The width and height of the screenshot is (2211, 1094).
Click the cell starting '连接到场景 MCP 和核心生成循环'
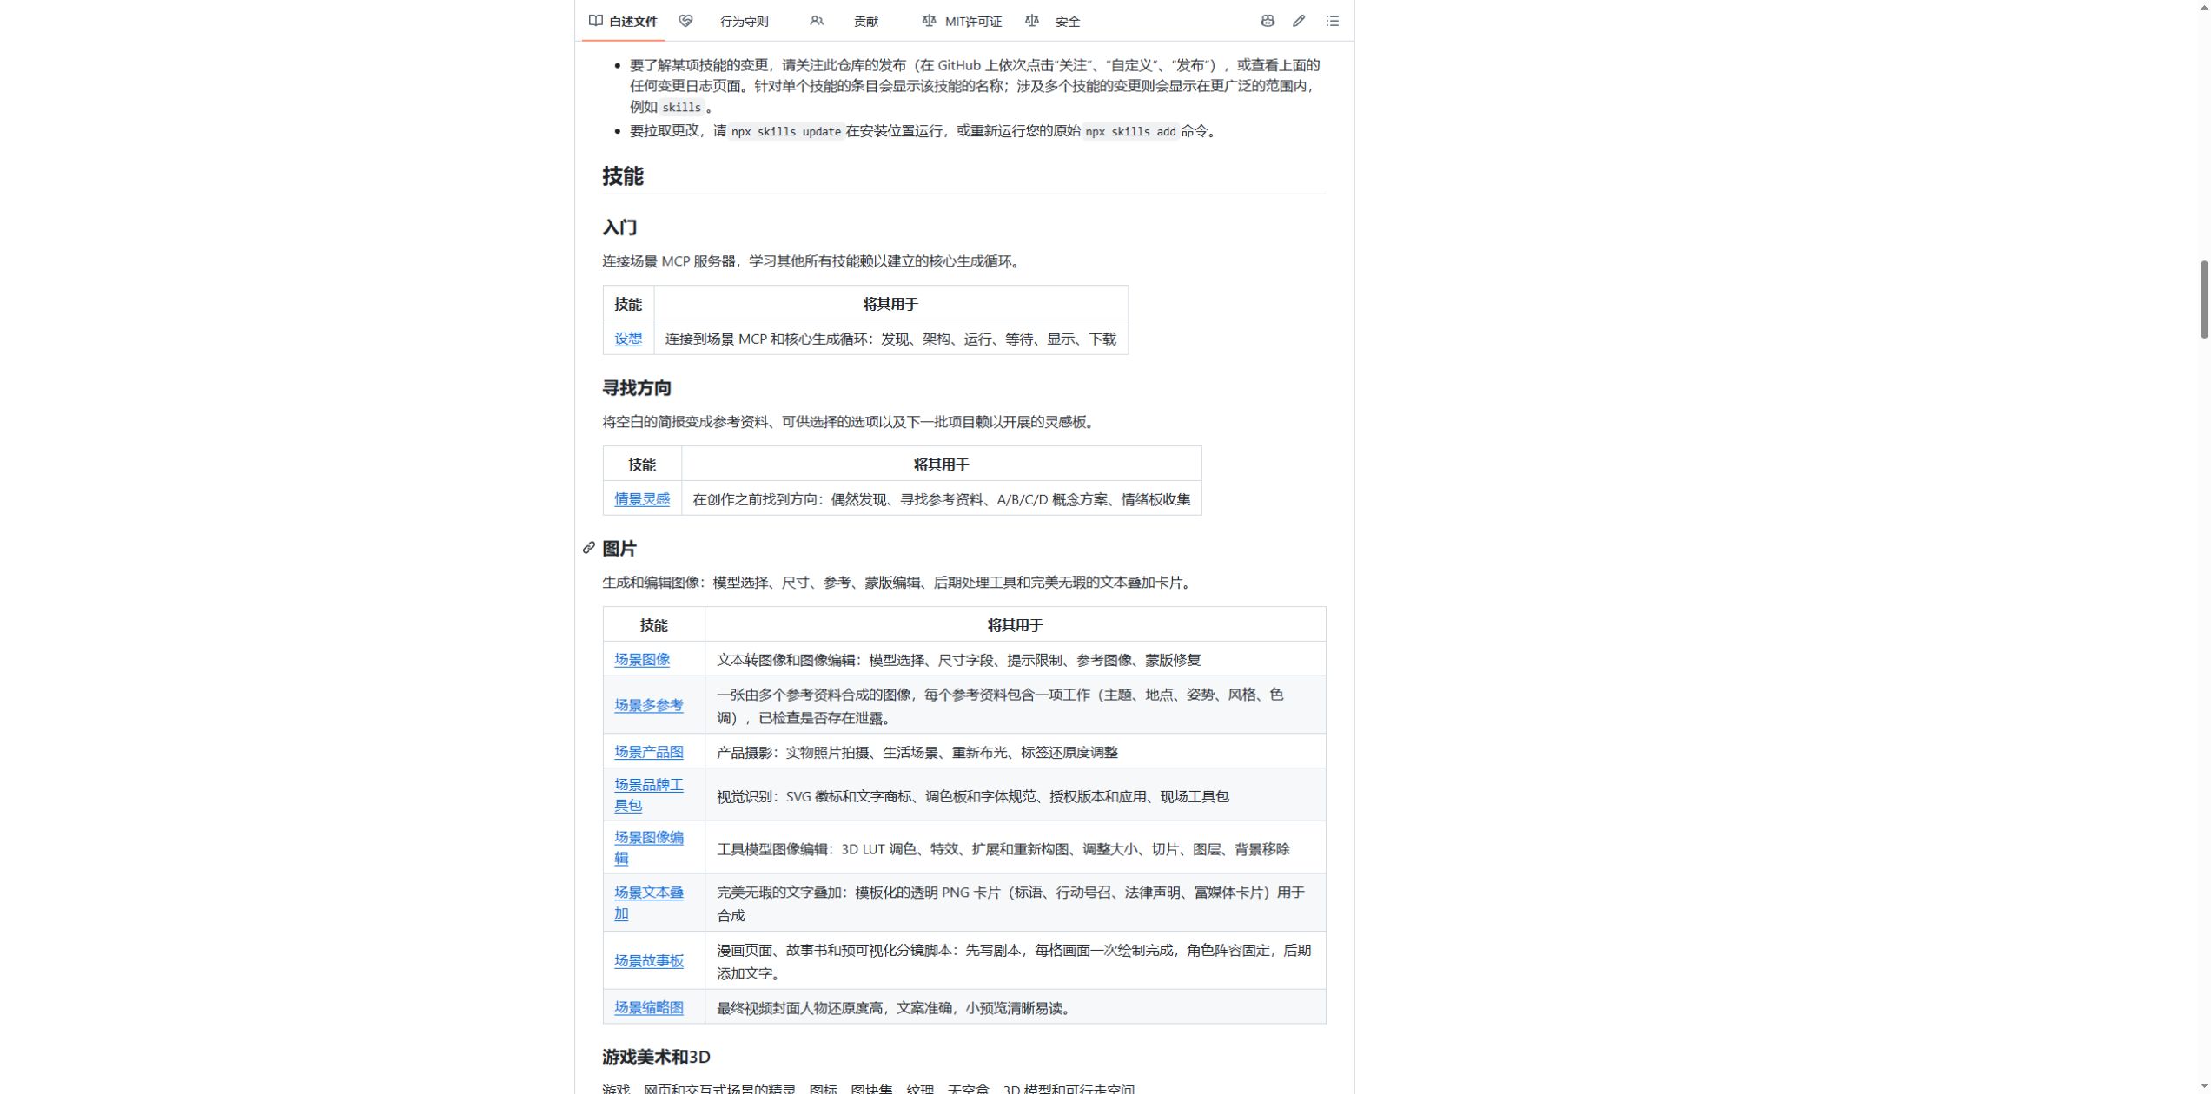[890, 339]
